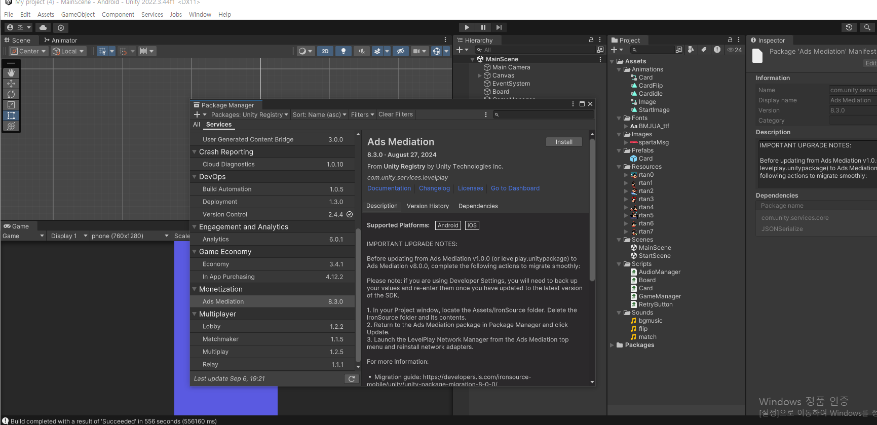Select the Rect tool in Scene view

coord(11,115)
